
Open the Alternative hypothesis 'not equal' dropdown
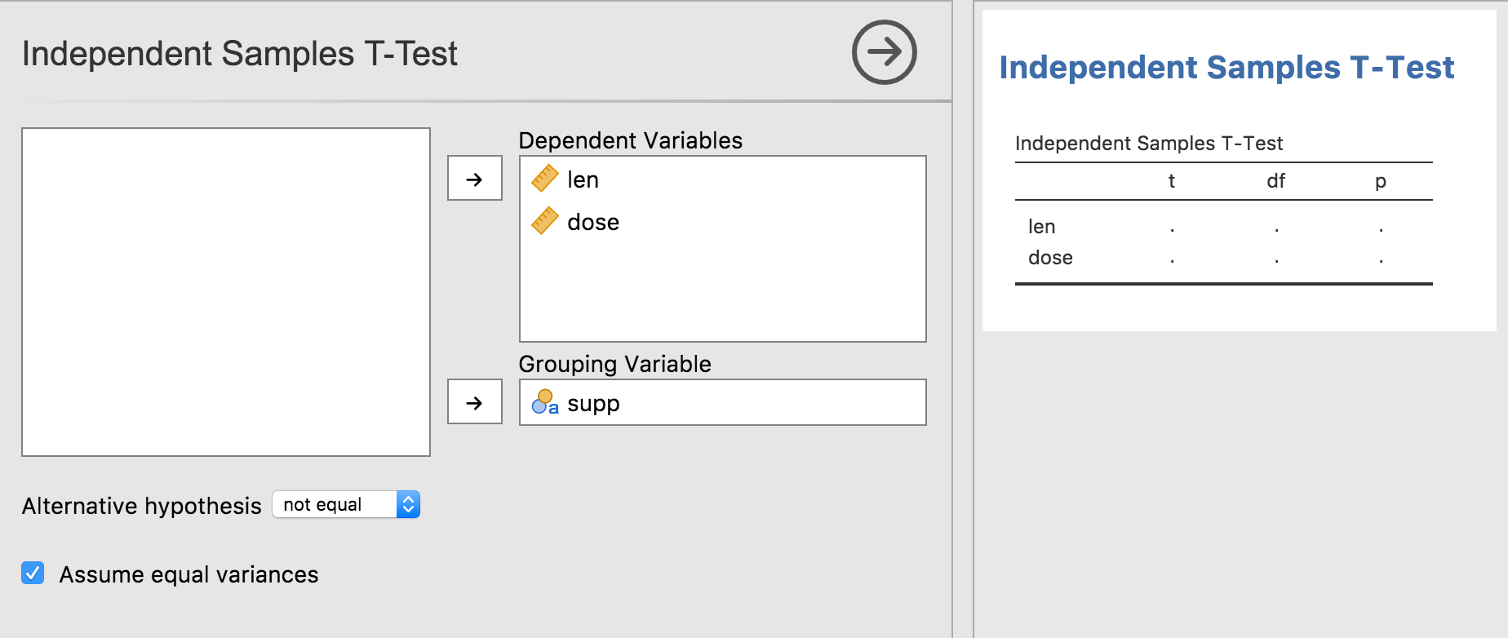coord(335,505)
